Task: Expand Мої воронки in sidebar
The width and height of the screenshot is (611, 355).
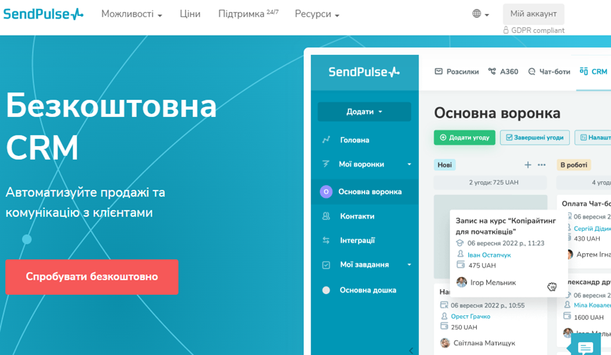Action: coord(409,165)
